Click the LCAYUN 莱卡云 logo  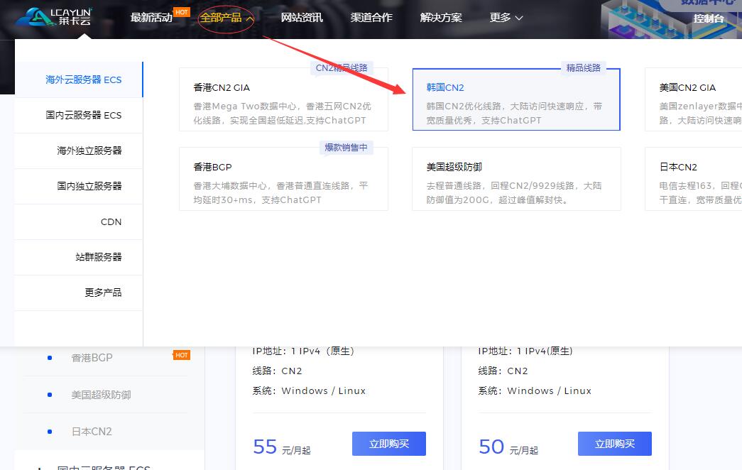54,16
